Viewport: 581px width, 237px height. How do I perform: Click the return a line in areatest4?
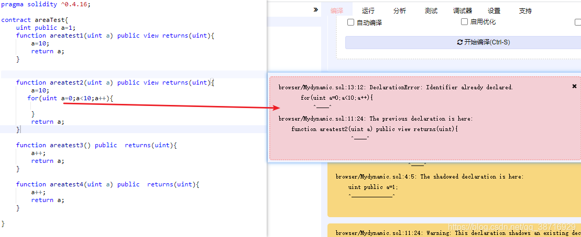click(x=48, y=200)
